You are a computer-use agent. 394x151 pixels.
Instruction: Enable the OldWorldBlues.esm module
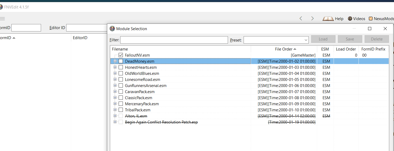[x=121, y=73]
